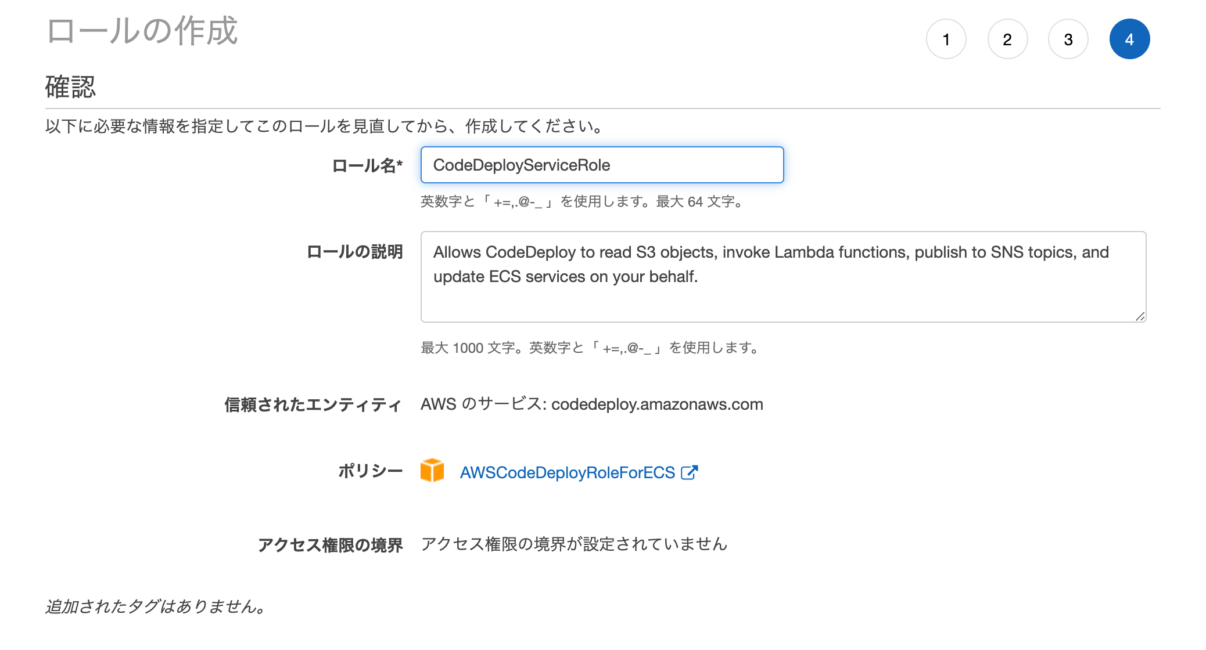
Task: Click inside the ロールの説明 text area
Action: (x=783, y=277)
